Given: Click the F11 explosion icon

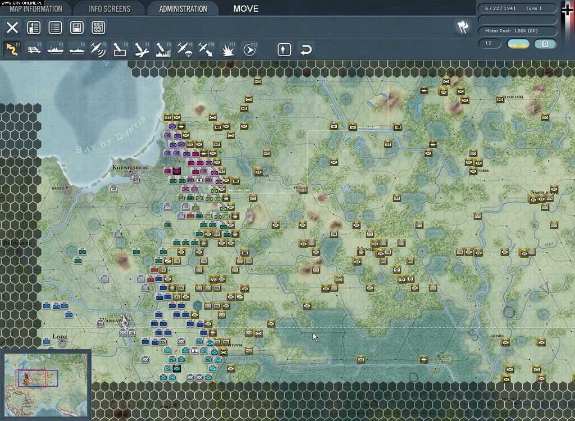Looking at the screenshot, I should pos(228,49).
